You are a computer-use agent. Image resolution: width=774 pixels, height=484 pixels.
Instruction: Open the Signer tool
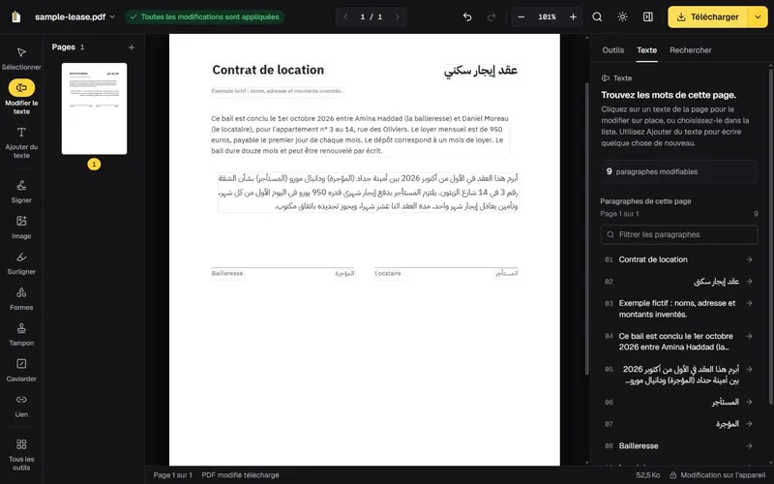[x=21, y=192]
